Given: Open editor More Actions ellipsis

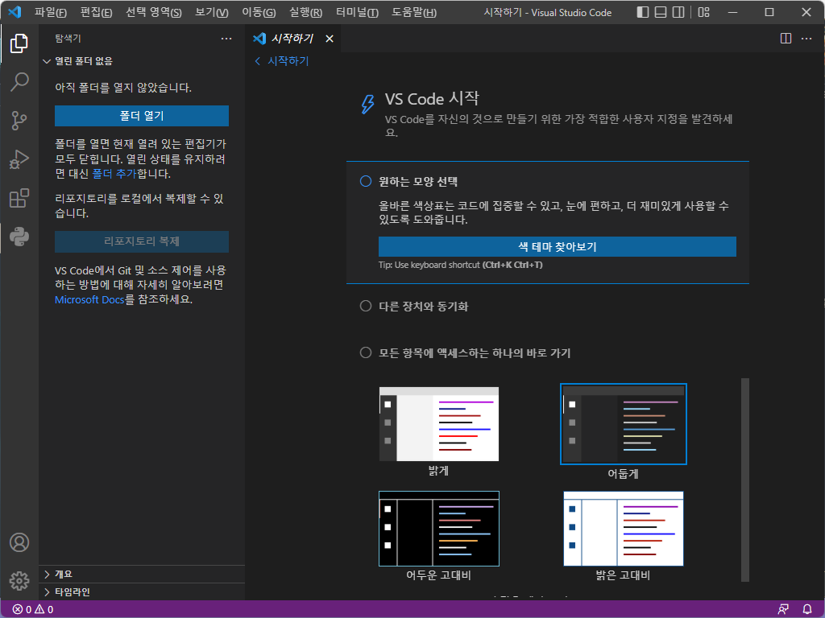Looking at the screenshot, I should click(x=806, y=39).
